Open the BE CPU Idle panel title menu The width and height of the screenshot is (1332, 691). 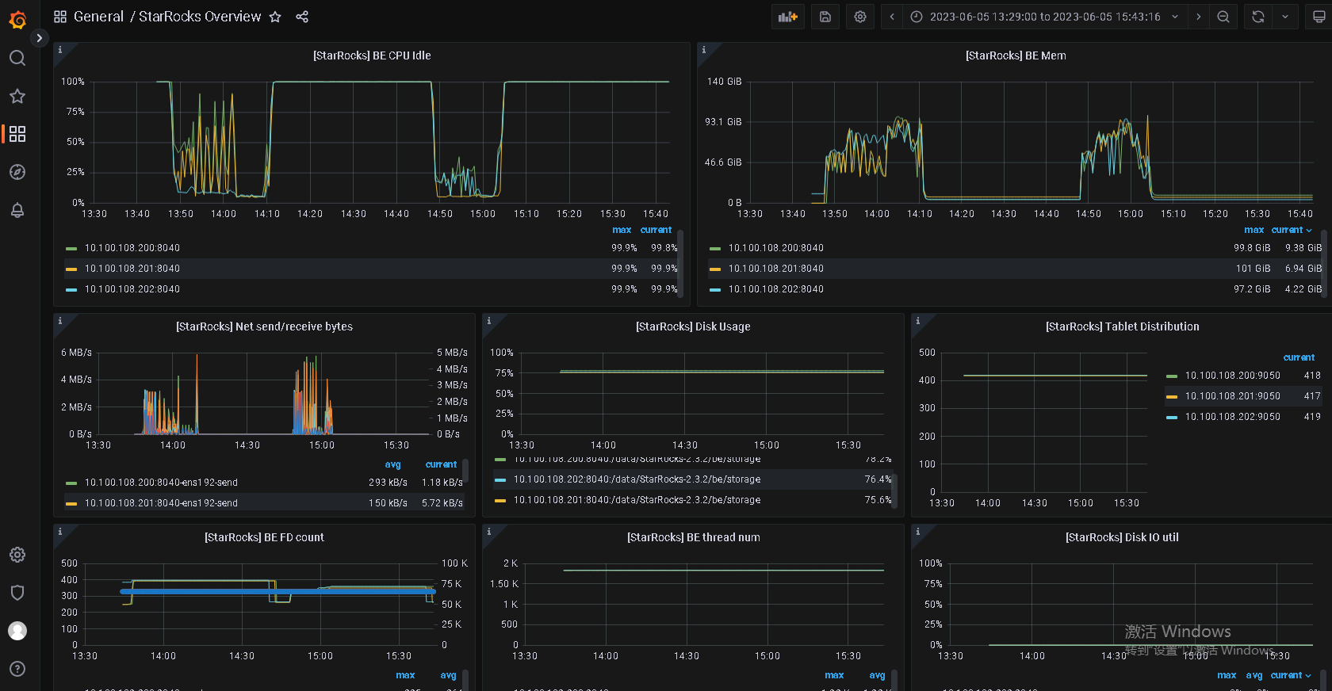tap(372, 55)
